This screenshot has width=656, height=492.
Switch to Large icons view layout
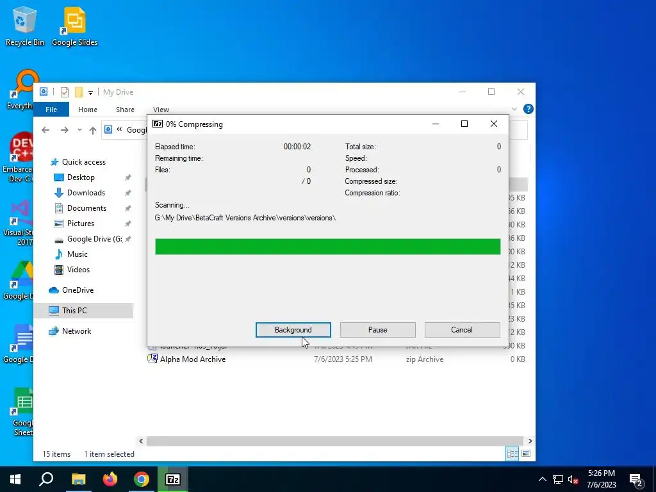pyautogui.click(x=526, y=454)
